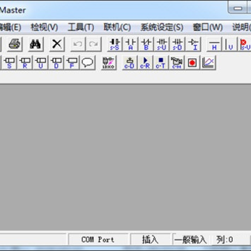The image size is (251, 251).
Task: Insert the s-S contact element
Action: tap(115, 44)
